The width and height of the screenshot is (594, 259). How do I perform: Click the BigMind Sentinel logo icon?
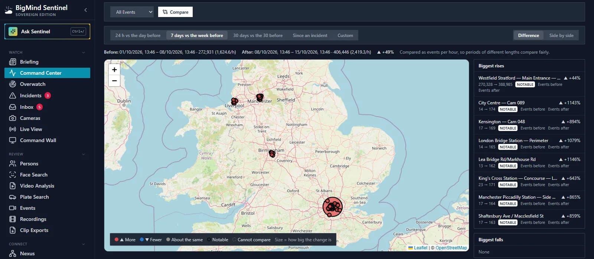tap(8, 10)
